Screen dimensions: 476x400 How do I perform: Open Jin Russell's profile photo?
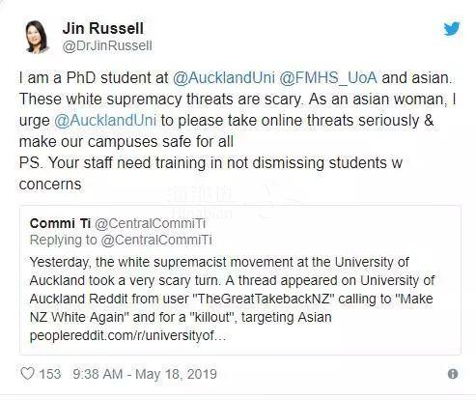37,37
